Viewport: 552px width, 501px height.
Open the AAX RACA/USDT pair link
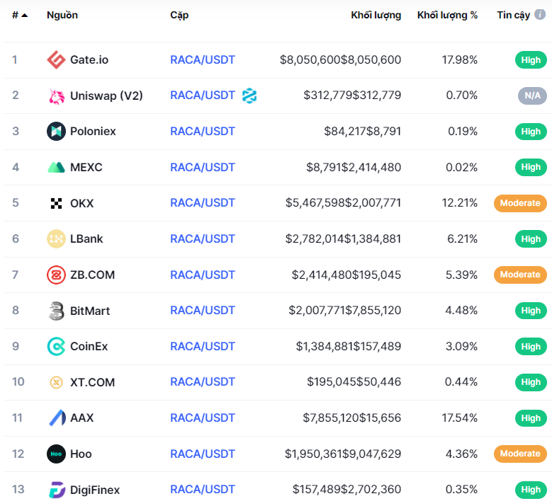click(x=203, y=418)
